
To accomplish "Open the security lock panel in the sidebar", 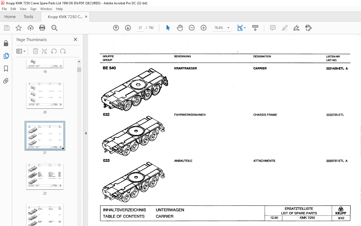I will [x=6, y=43].
